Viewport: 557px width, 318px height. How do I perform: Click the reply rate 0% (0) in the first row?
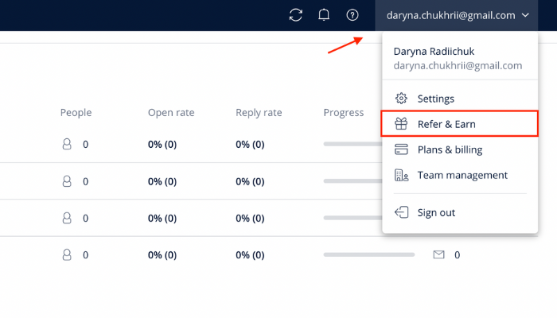coord(250,145)
